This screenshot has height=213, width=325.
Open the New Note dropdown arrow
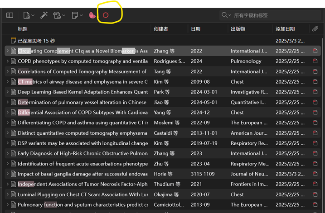coord(81,16)
